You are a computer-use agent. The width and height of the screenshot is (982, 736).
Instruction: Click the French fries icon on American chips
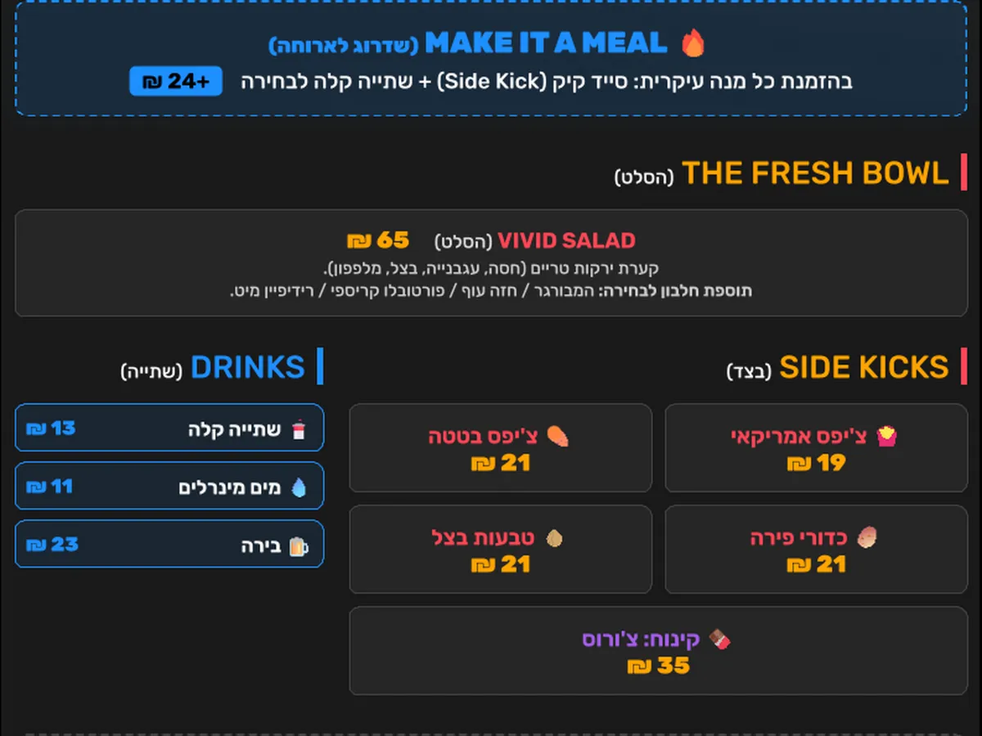pos(886,437)
